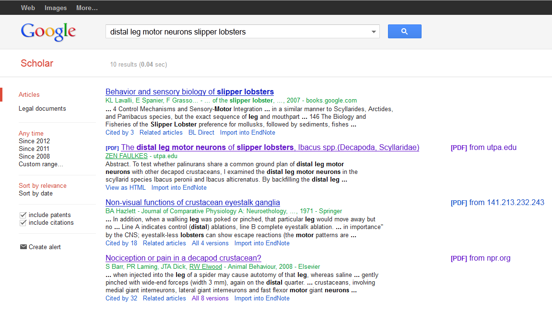Open the More... menu in top bar

click(87, 8)
